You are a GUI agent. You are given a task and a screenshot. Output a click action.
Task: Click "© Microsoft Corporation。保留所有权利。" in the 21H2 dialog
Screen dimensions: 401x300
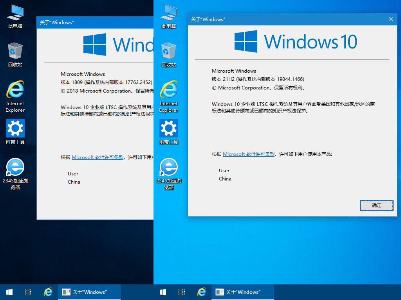(x=258, y=88)
